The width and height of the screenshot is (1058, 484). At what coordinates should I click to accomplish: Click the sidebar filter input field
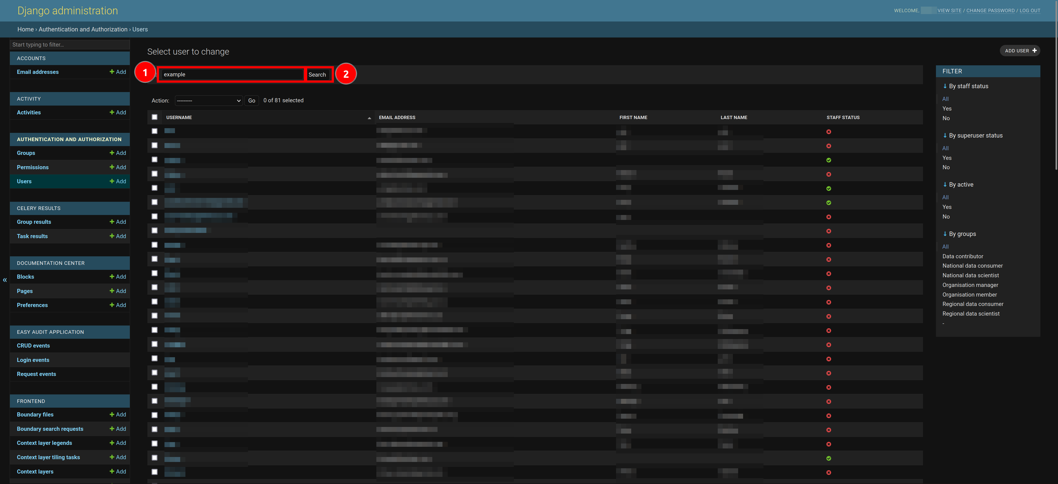tap(70, 44)
